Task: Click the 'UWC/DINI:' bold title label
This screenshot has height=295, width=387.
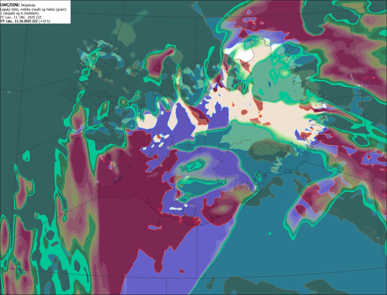Action: (x=10, y=5)
